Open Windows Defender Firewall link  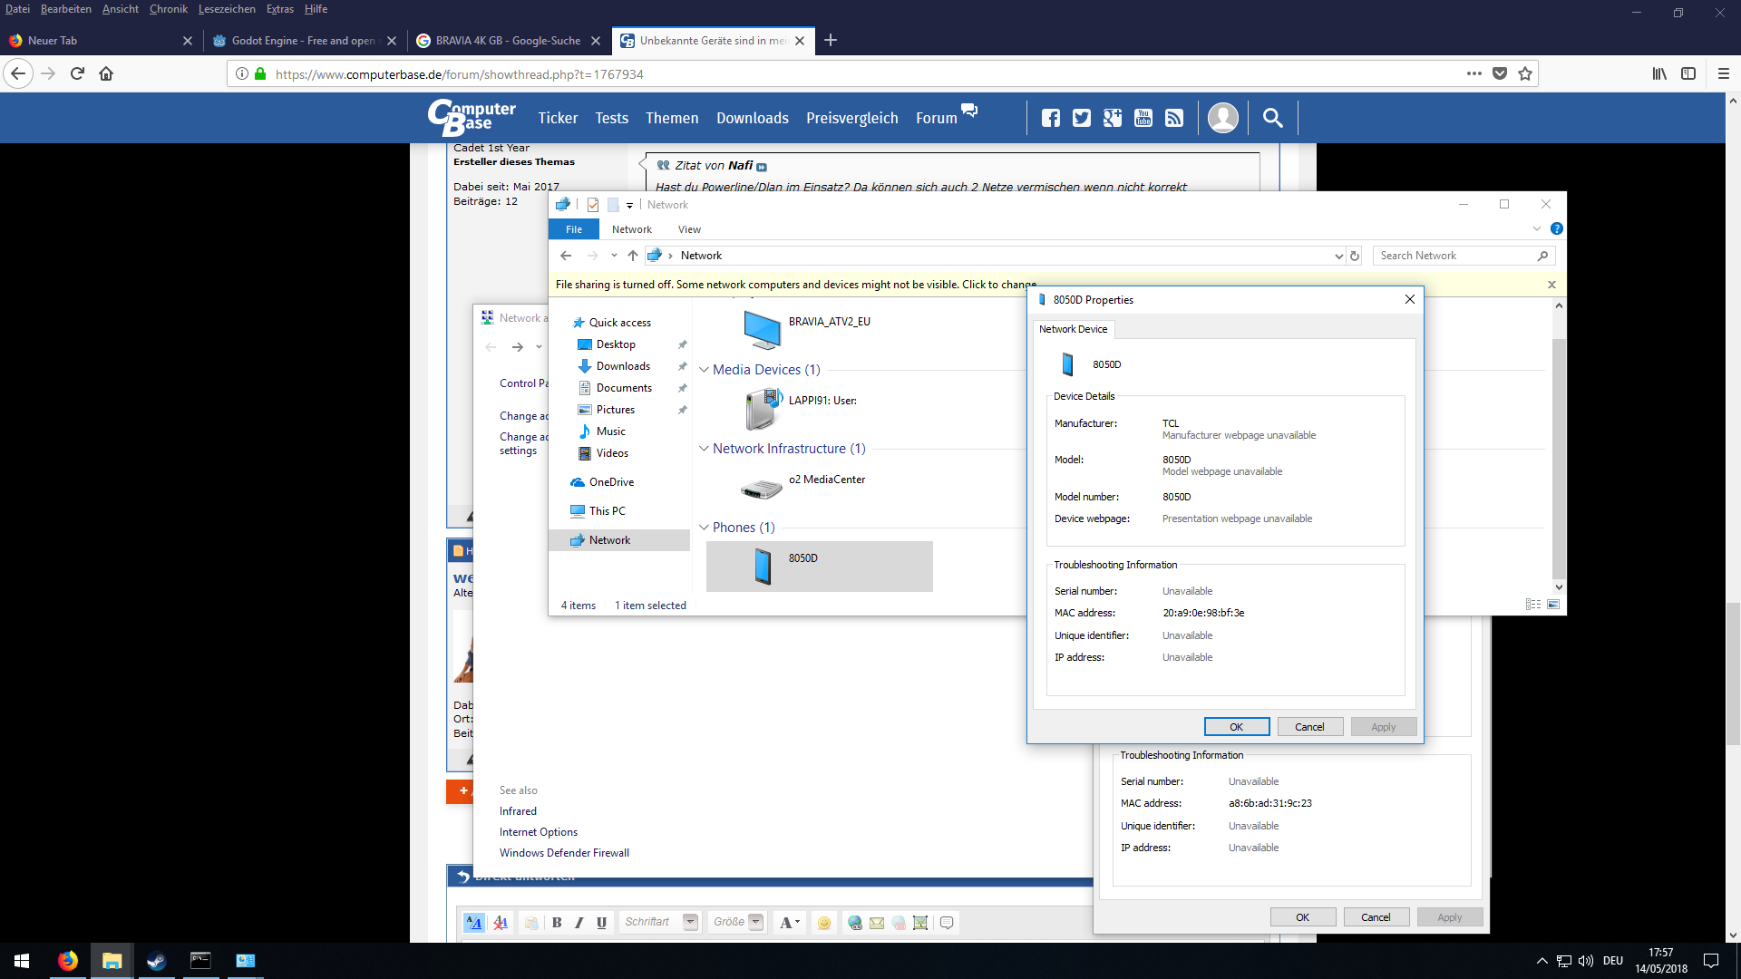click(x=564, y=853)
